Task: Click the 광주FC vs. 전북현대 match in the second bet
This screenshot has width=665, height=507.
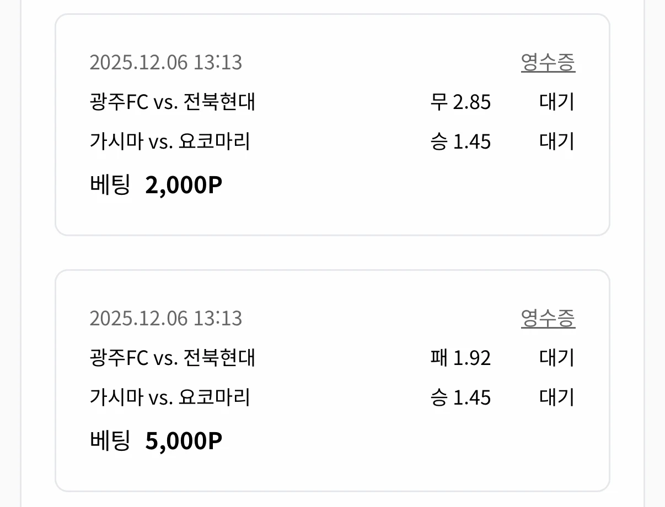Action: point(173,358)
